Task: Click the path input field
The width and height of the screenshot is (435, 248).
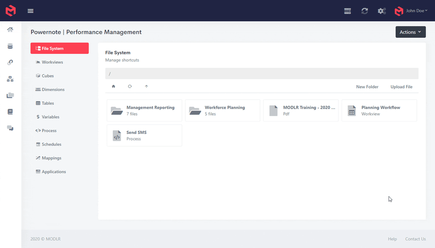Action: point(261,74)
